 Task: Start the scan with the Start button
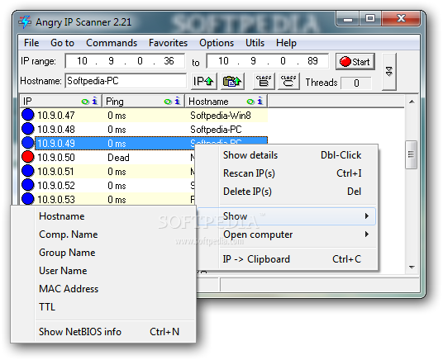(x=355, y=62)
